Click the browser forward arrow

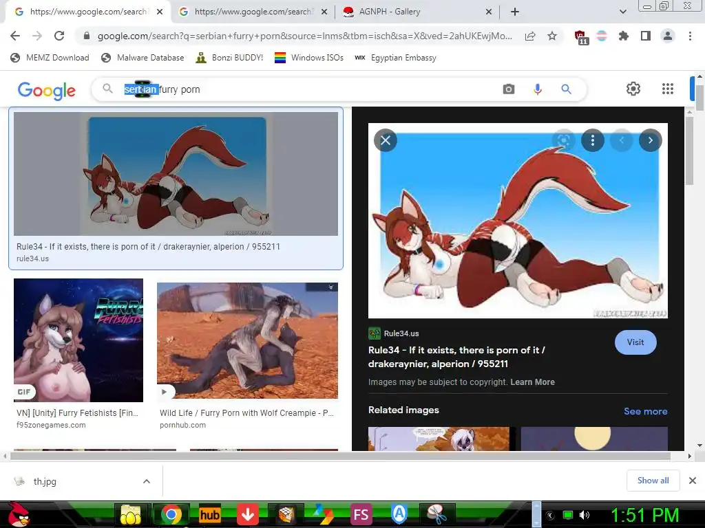[x=37, y=36]
